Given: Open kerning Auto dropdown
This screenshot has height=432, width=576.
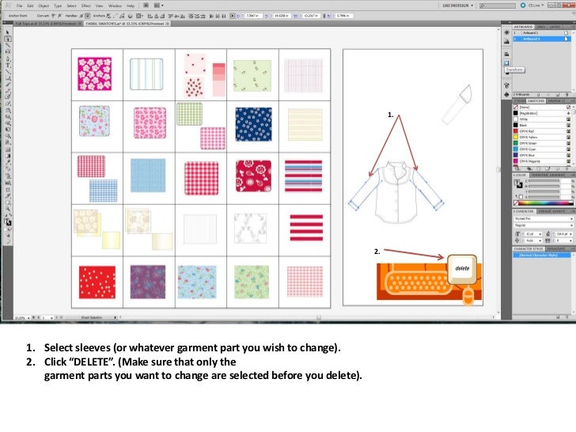Looking at the screenshot, I should [x=540, y=241].
